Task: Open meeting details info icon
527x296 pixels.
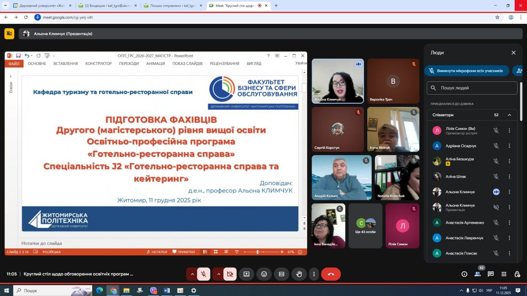Action: (x=464, y=274)
